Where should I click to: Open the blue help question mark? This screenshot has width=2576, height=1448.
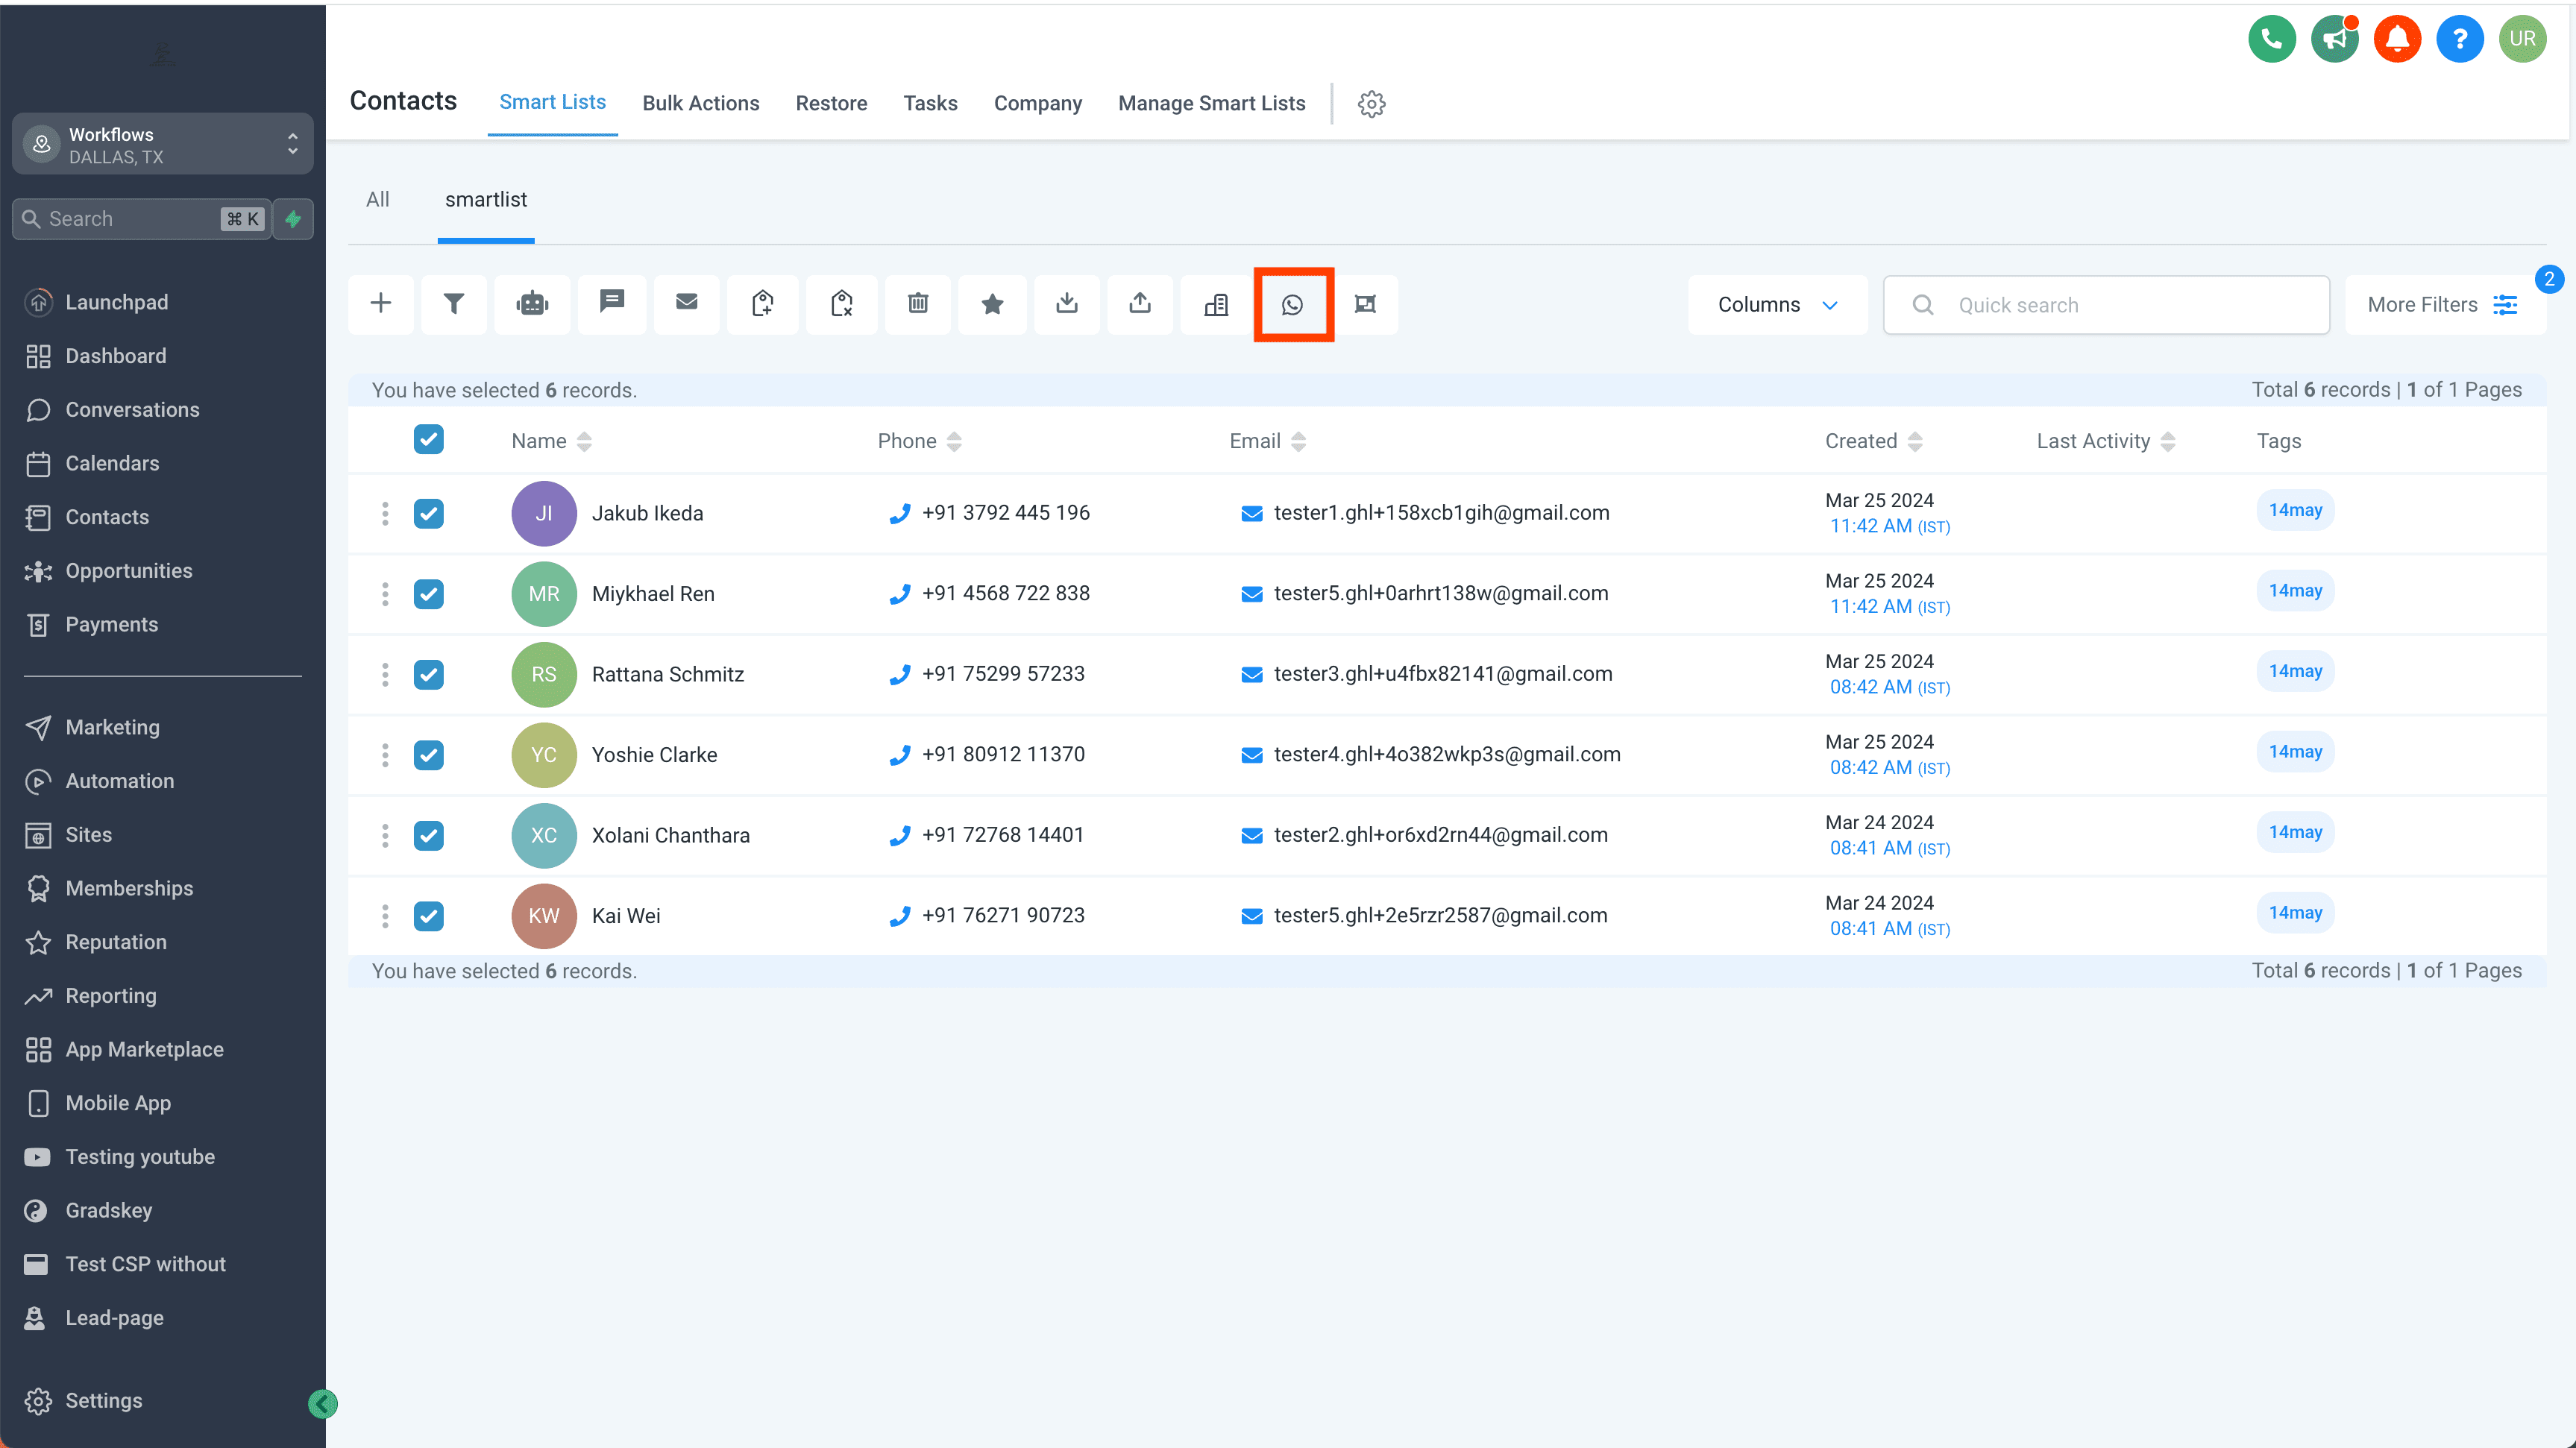[x=2459, y=39]
